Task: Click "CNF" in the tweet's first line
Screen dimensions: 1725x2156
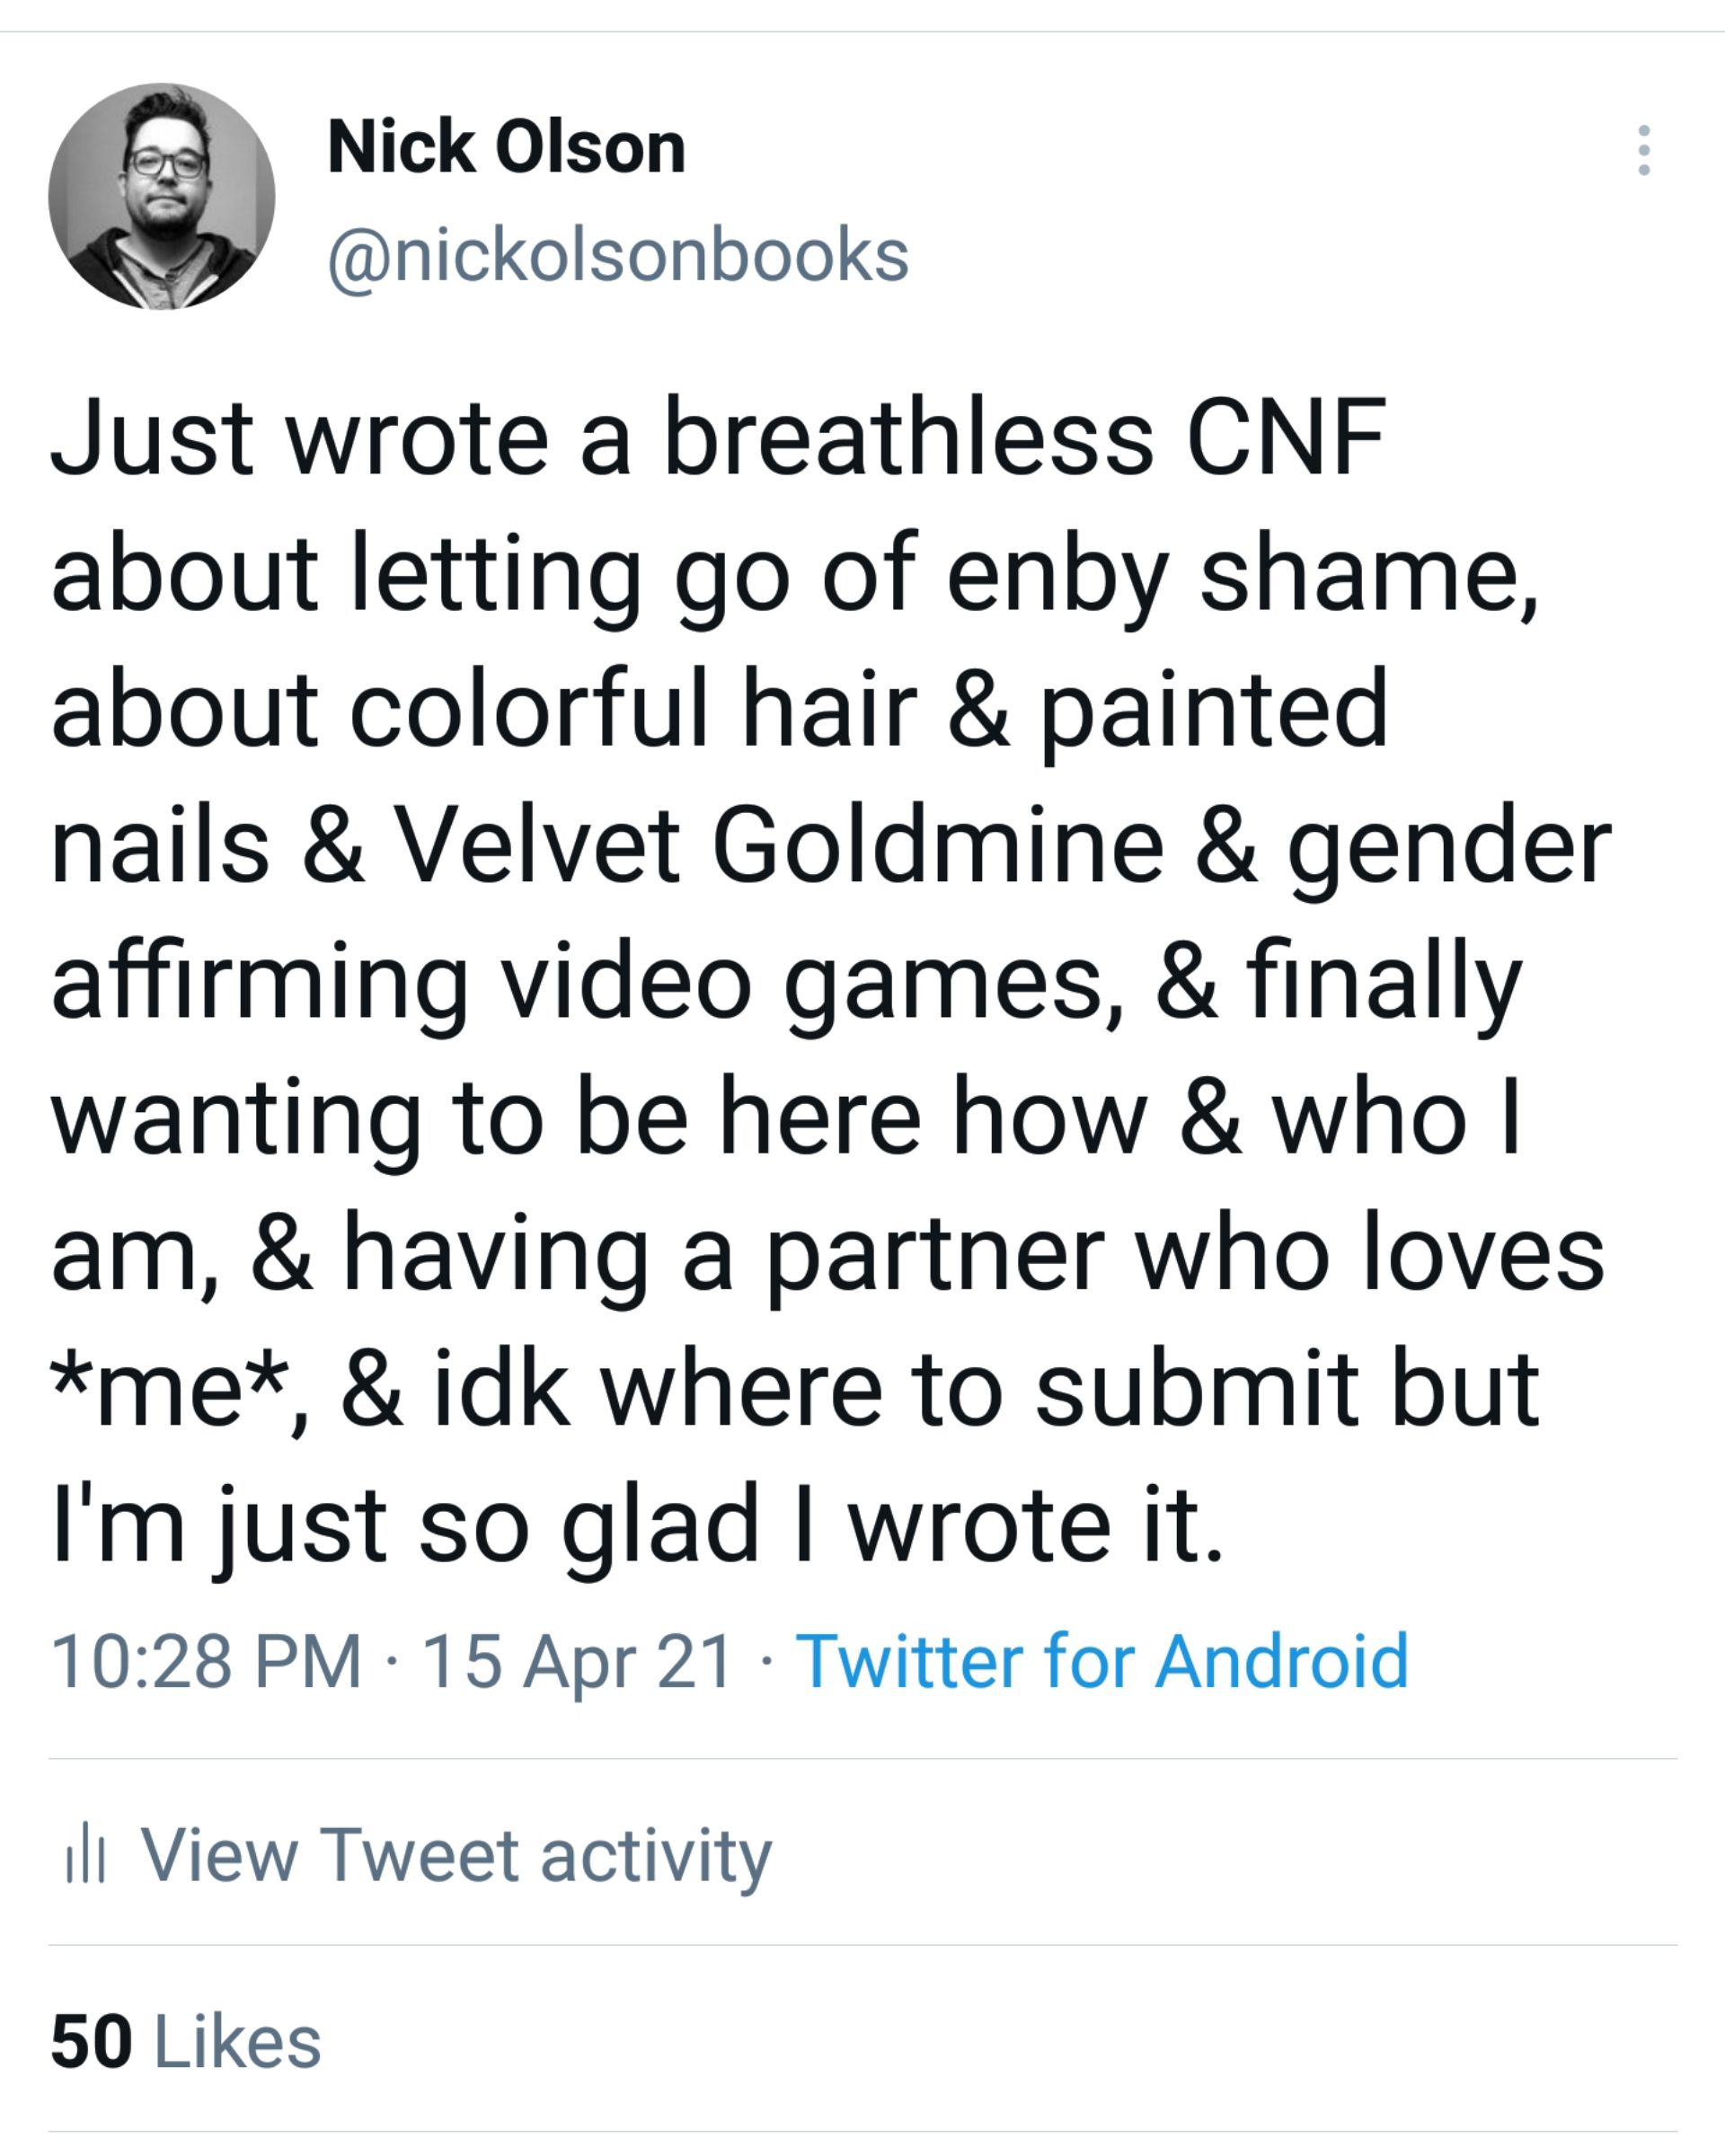Action: click(1285, 437)
